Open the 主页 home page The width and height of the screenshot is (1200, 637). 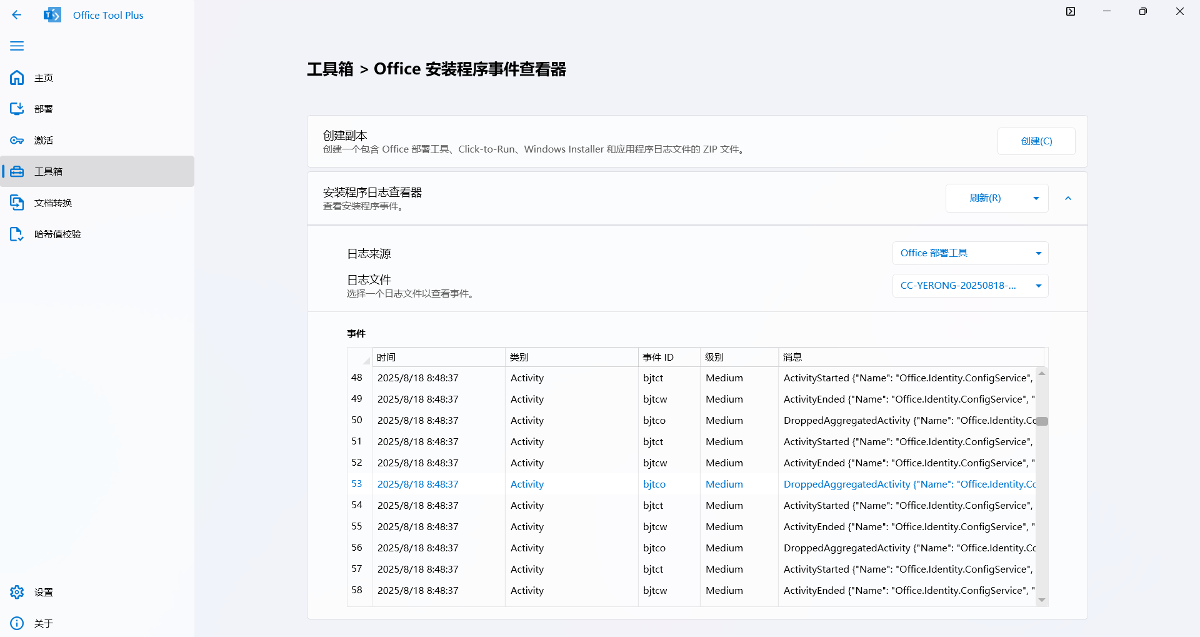tap(44, 78)
